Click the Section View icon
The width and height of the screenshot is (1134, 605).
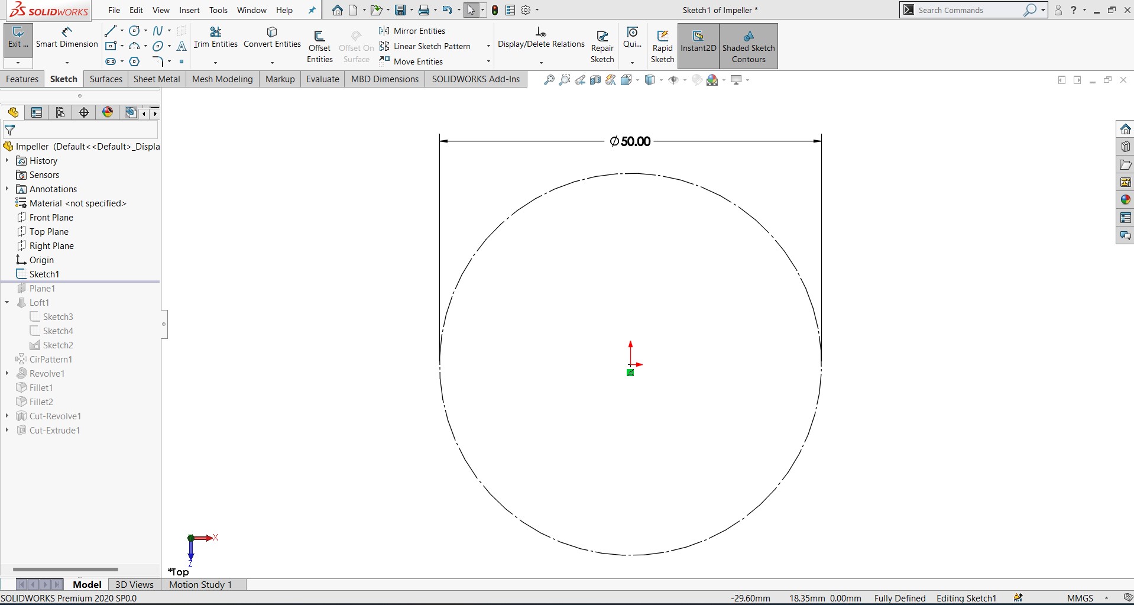(x=595, y=80)
